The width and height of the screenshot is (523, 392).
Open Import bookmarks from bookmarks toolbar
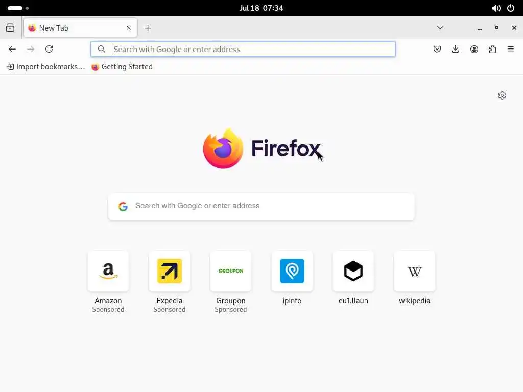point(46,67)
